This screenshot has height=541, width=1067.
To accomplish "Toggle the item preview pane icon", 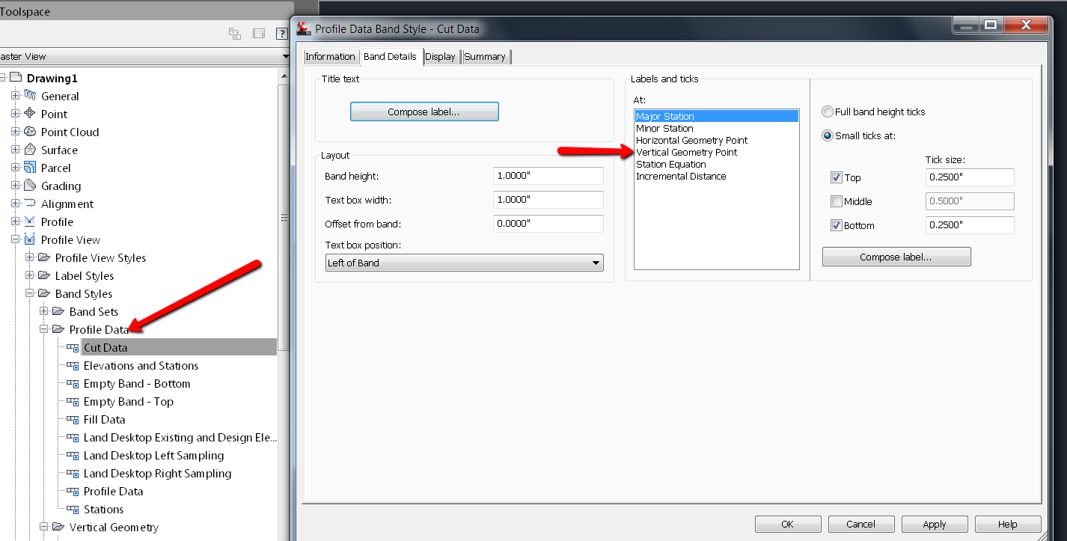I will 258,33.
